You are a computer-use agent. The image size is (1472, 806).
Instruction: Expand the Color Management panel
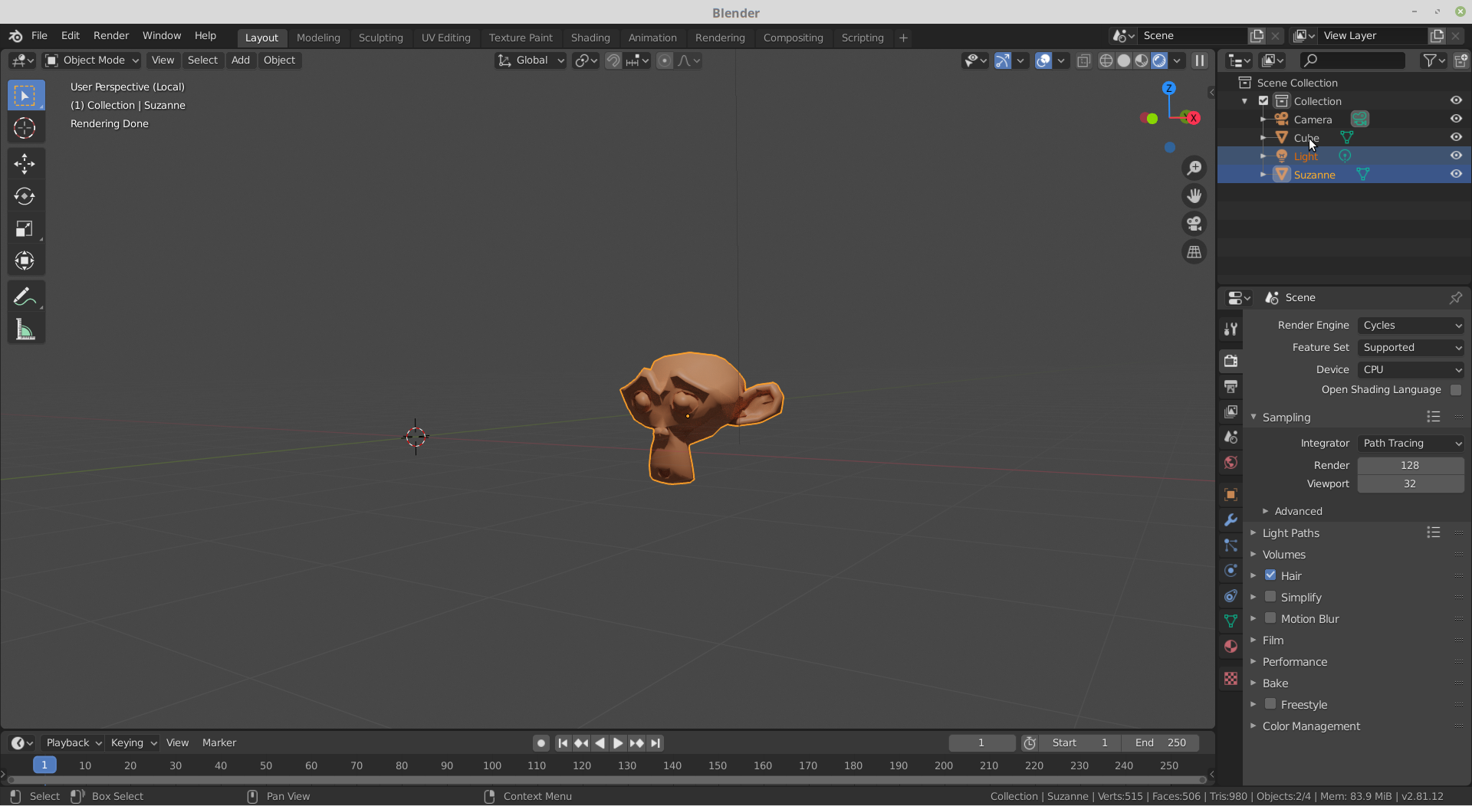click(1311, 726)
